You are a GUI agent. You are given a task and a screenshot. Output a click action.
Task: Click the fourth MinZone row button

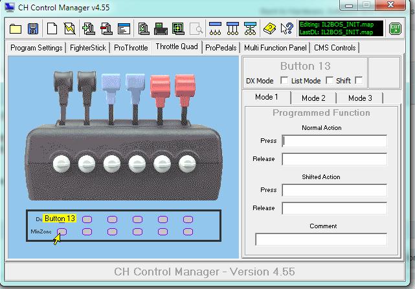(137, 231)
